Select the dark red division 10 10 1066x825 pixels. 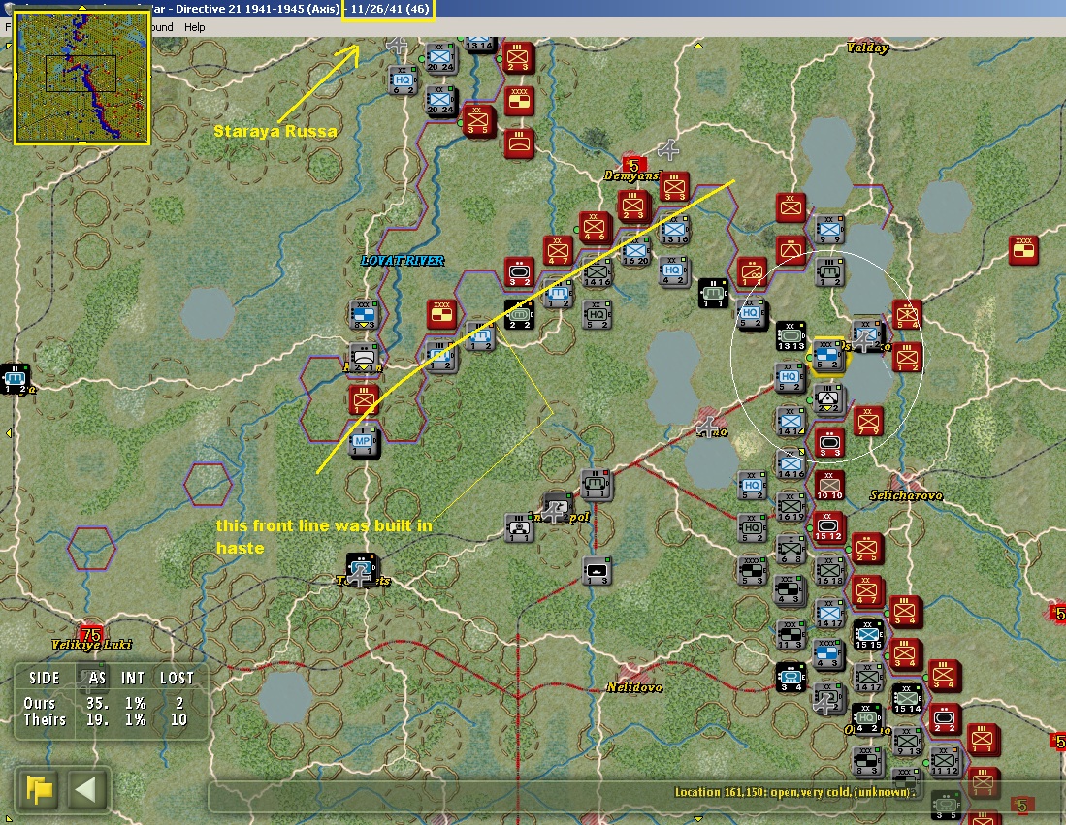click(x=829, y=487)
